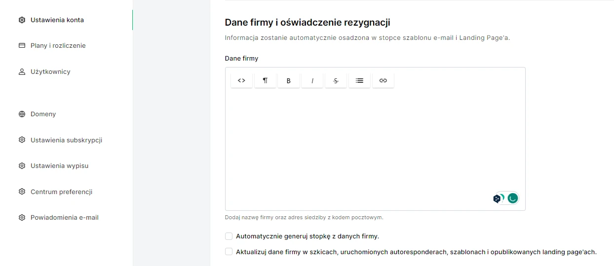Click the description Informacja zostanie automatycznie osadzona
Screen dimensions: 614x266
tap(367, 38)
